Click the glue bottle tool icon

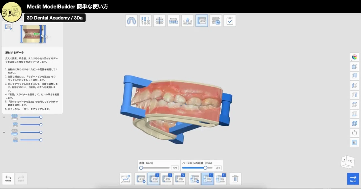tap(126, 179)
